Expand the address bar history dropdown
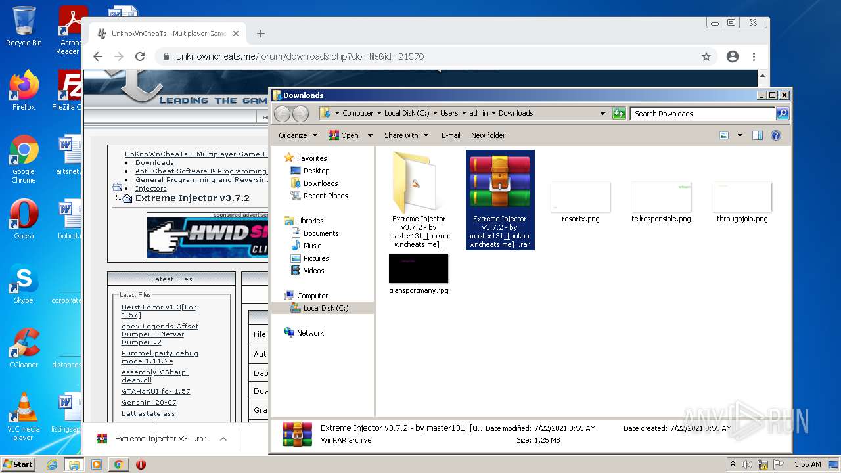This screenshot has height=473, width=841. [x=602, y=114]
